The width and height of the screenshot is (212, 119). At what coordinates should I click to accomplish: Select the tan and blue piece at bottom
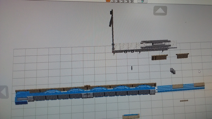point(131,116)
